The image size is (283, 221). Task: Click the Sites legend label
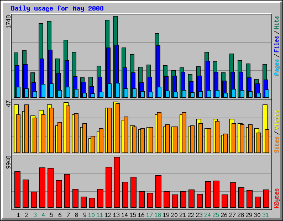277,145
